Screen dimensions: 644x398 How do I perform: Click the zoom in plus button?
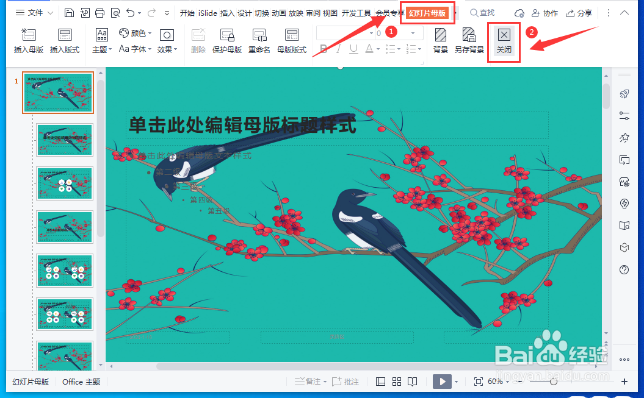pos(624,382)
